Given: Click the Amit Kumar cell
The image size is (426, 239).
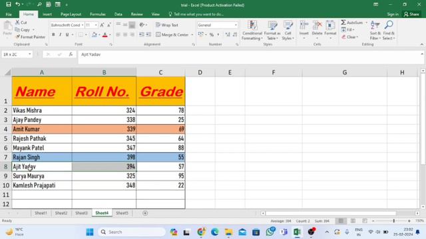Looking at the screenshot, I should (x=42, y=129).
